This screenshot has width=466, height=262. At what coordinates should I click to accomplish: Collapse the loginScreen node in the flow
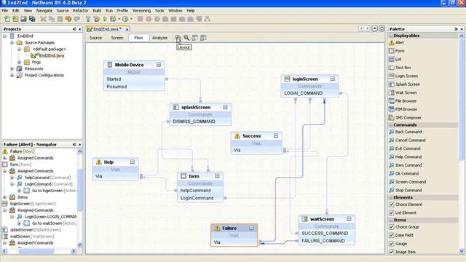333,79
